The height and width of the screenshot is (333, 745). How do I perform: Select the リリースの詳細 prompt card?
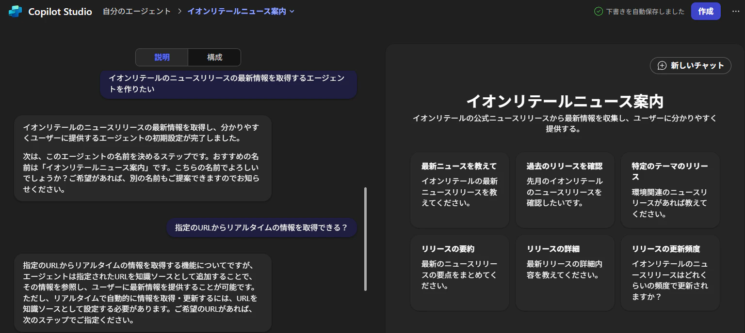tap(565, 273)
